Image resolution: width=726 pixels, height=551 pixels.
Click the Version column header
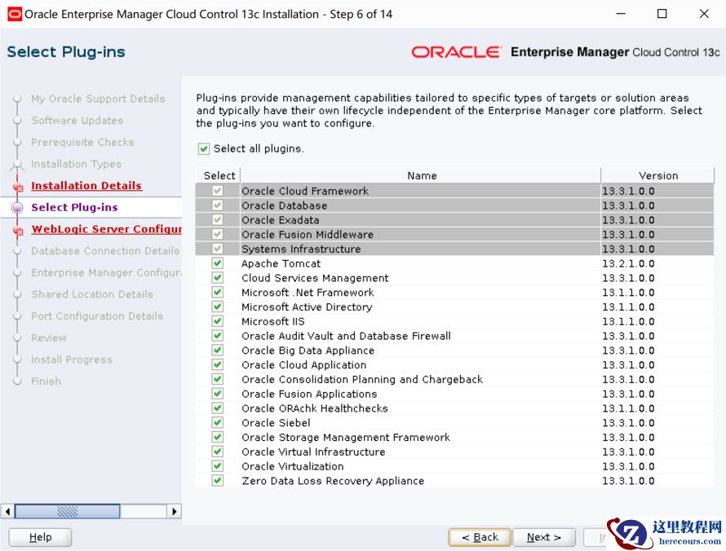coord(657,175)
